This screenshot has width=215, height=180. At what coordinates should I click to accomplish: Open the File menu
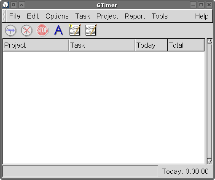15,16
